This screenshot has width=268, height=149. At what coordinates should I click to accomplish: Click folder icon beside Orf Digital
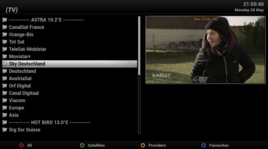click(x=5, y=86)
